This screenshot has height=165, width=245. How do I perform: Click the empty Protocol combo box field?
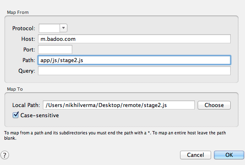coord(49,28)
